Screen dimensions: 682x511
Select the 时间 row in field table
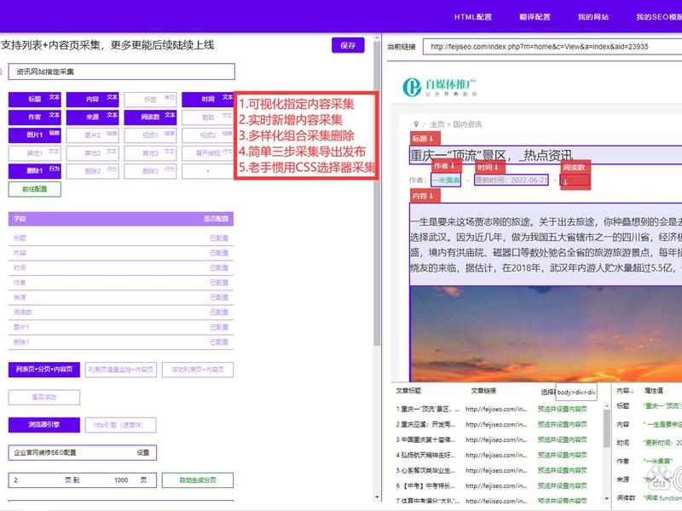pos(121,267)
